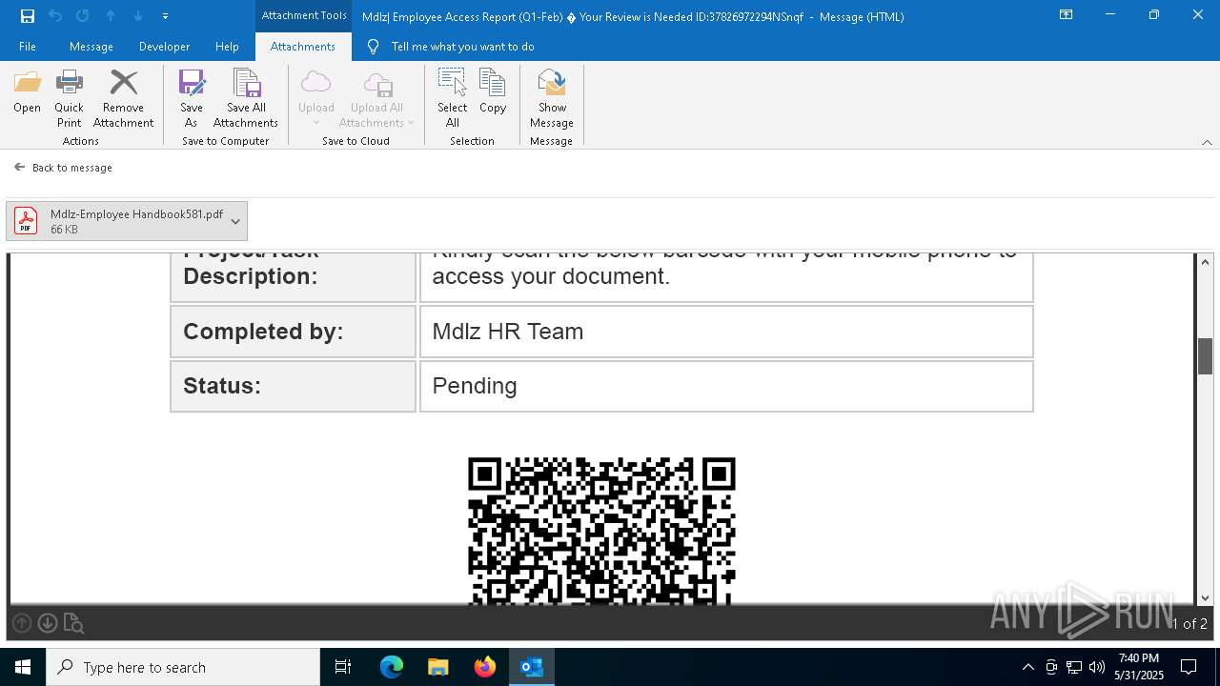Click the quick access Save icon
Viewport: 1220px width, 686px height.
(x=28, y=15)
